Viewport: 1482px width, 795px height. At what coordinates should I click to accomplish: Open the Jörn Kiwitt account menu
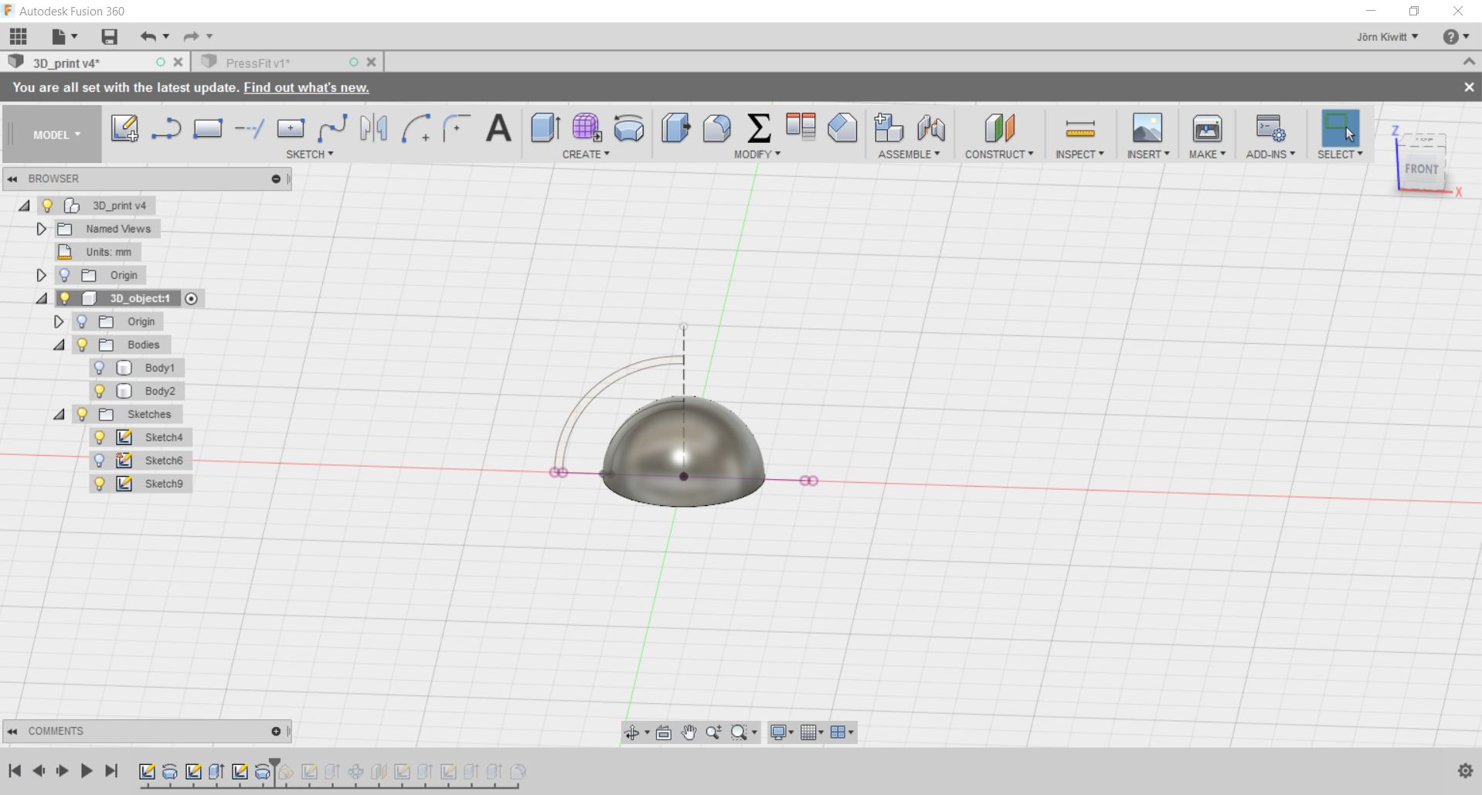click(1387, 36)
